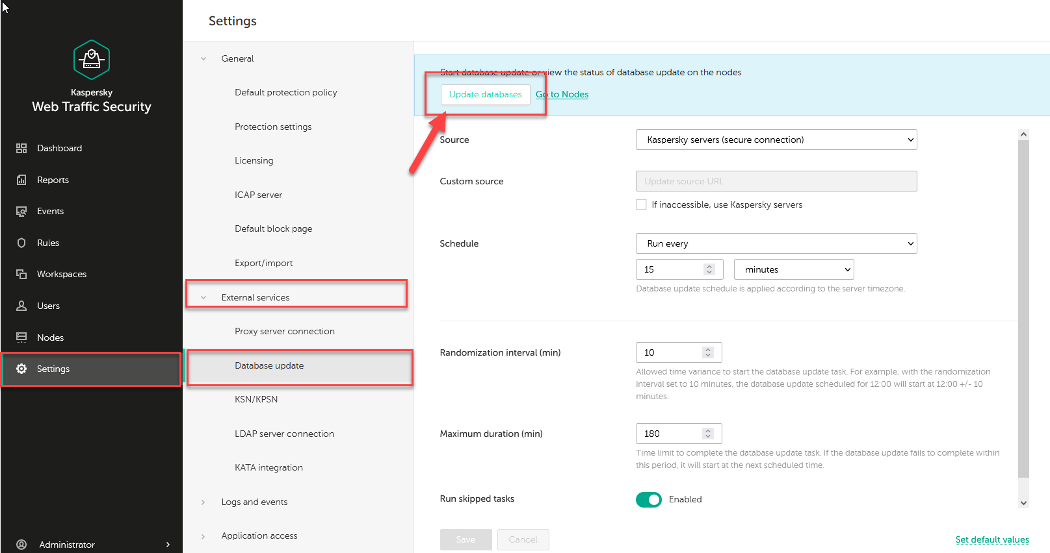The image size is (1050, 553).
Task: Click the Maximum duration stepper arrows
Action: (709, 434)
